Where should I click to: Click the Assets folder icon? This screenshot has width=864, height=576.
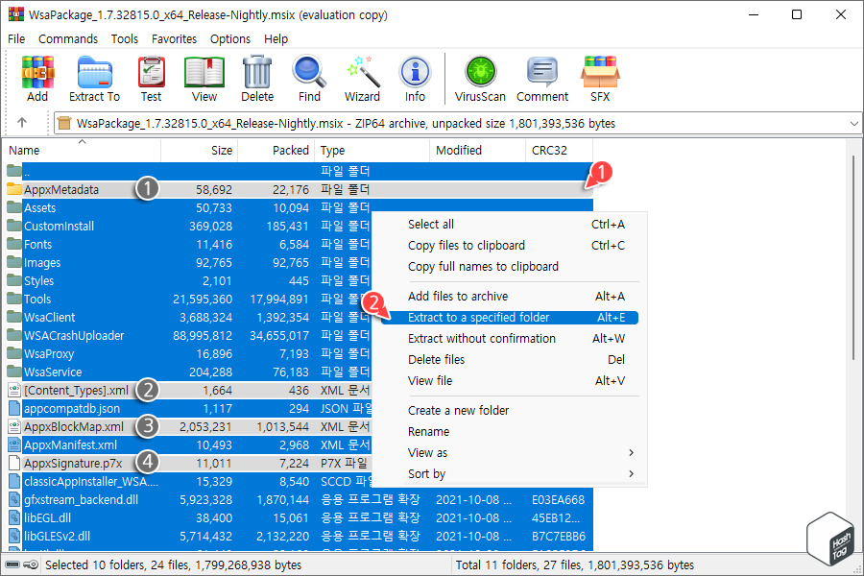click(x=14, y=207)
